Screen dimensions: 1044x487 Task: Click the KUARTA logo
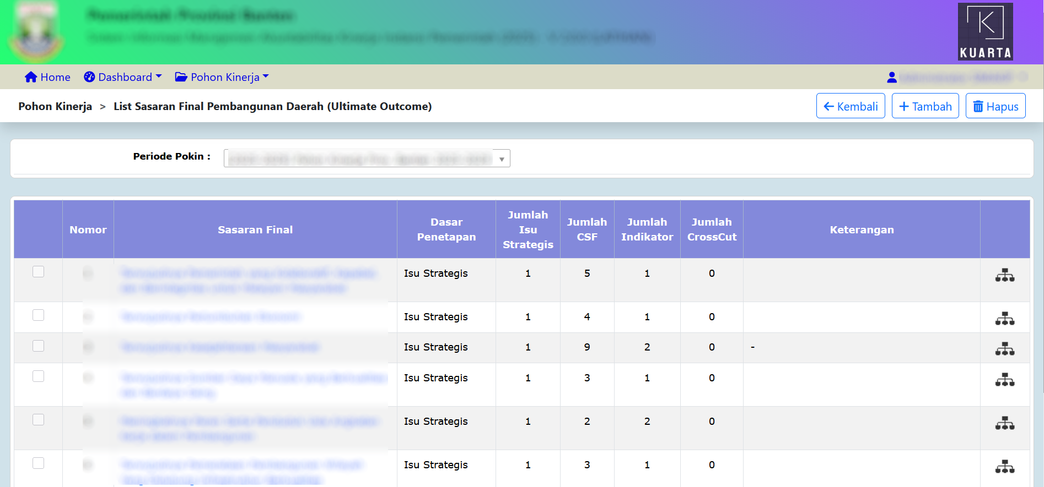(985, 31)
